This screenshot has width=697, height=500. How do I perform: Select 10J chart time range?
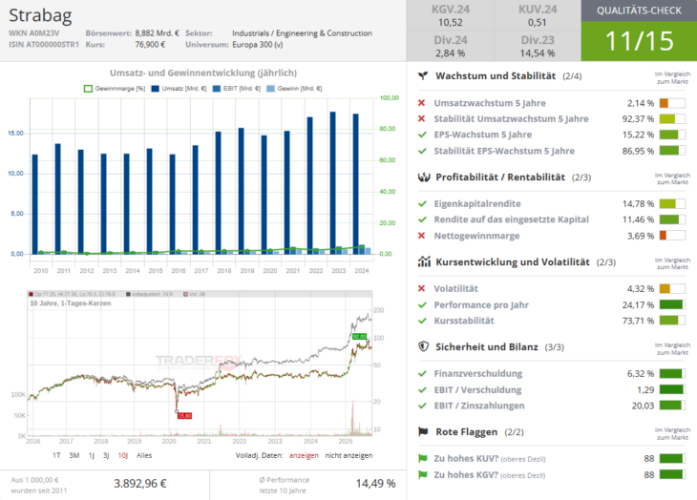(x=122, y=455)
